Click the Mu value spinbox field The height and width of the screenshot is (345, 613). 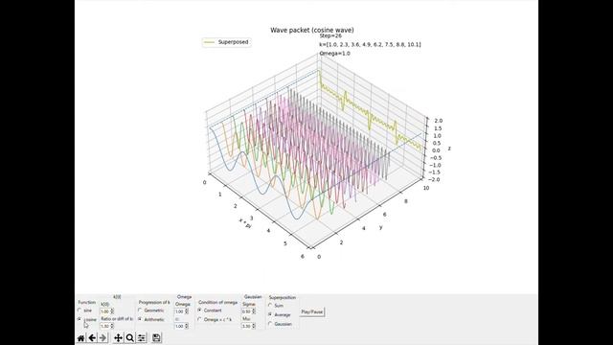[x=247, y=326]
